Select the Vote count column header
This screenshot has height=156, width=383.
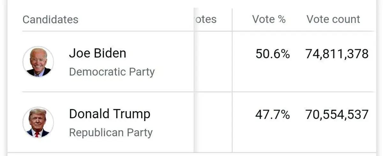pos(333,19)
